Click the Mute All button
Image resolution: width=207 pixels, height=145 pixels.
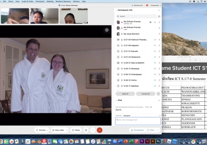coord(125,94)
